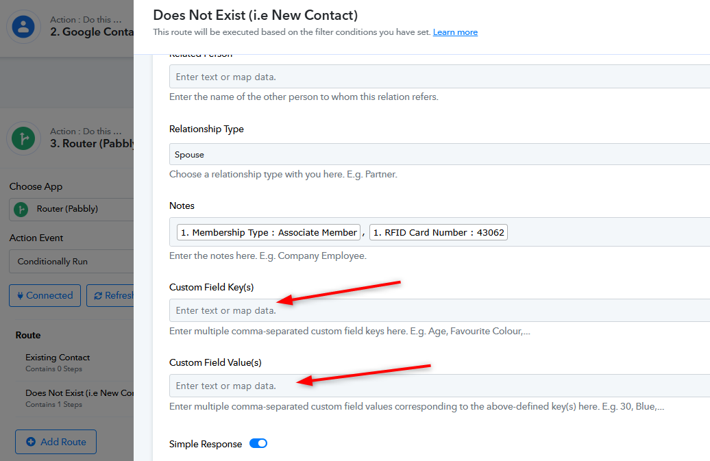This screenshot has height=461, width=710.
Task: Select the RFID Card Number mapped tag
Action: point(439,232)
